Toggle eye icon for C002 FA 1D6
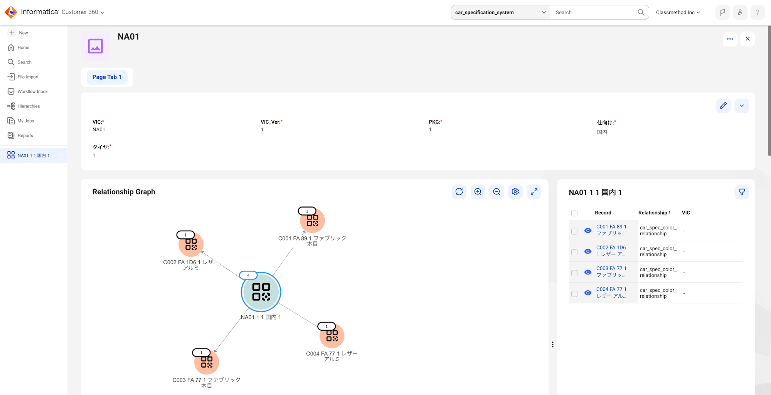The image size is (771, 395). 588,251
